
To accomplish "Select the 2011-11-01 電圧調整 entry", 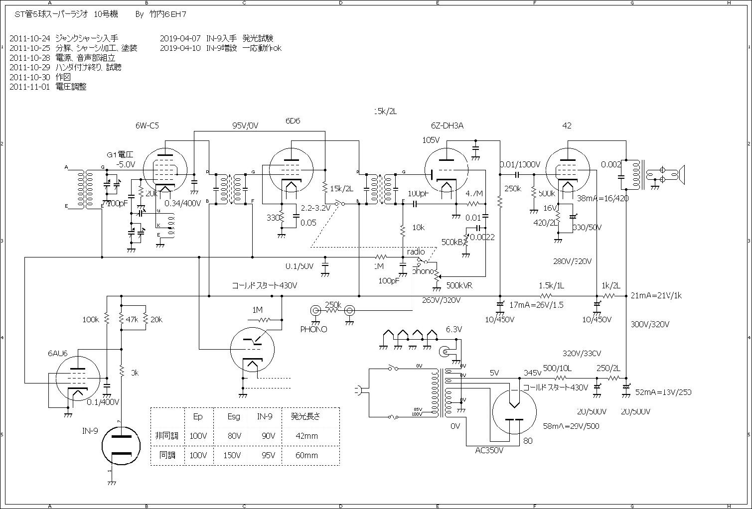I will click(48, 87).
